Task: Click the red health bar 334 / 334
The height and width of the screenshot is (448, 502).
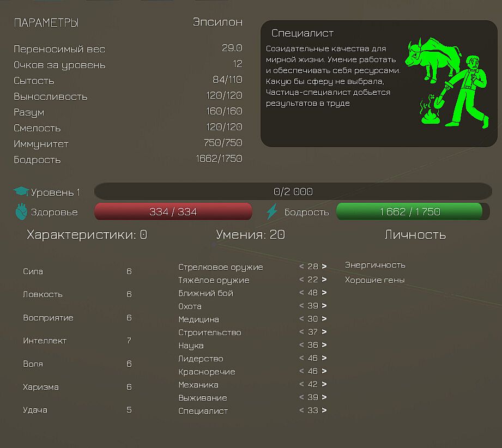Action: pos(173,211)
